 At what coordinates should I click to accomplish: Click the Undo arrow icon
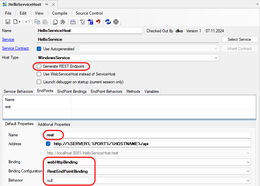pyautogui.click(x=28, y=22)
